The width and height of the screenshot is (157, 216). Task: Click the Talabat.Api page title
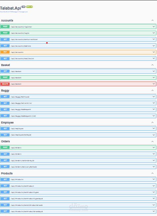tap(11, 8)
